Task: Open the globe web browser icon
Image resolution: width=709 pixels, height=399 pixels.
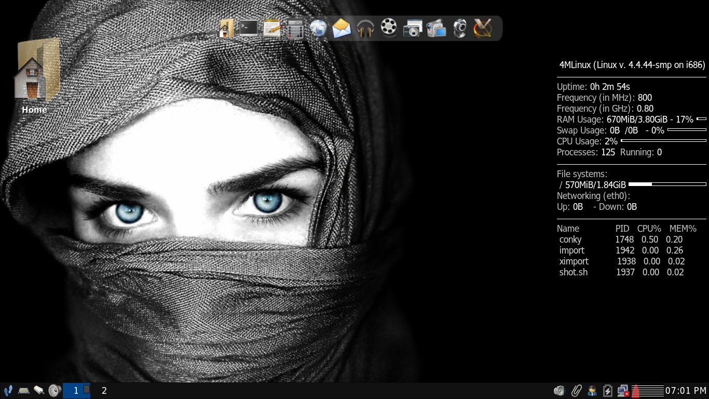Action: [x=318, y=29]
